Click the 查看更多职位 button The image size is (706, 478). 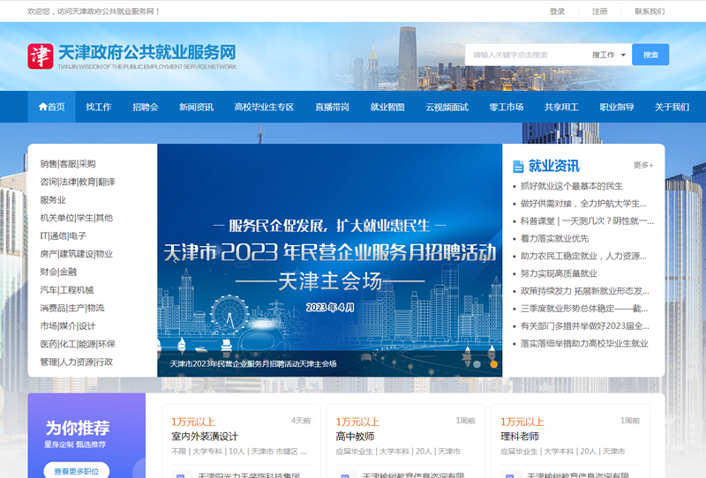[x=76, y=471]
